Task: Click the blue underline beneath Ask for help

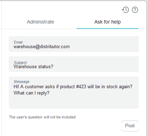Action: coord(107,28)
